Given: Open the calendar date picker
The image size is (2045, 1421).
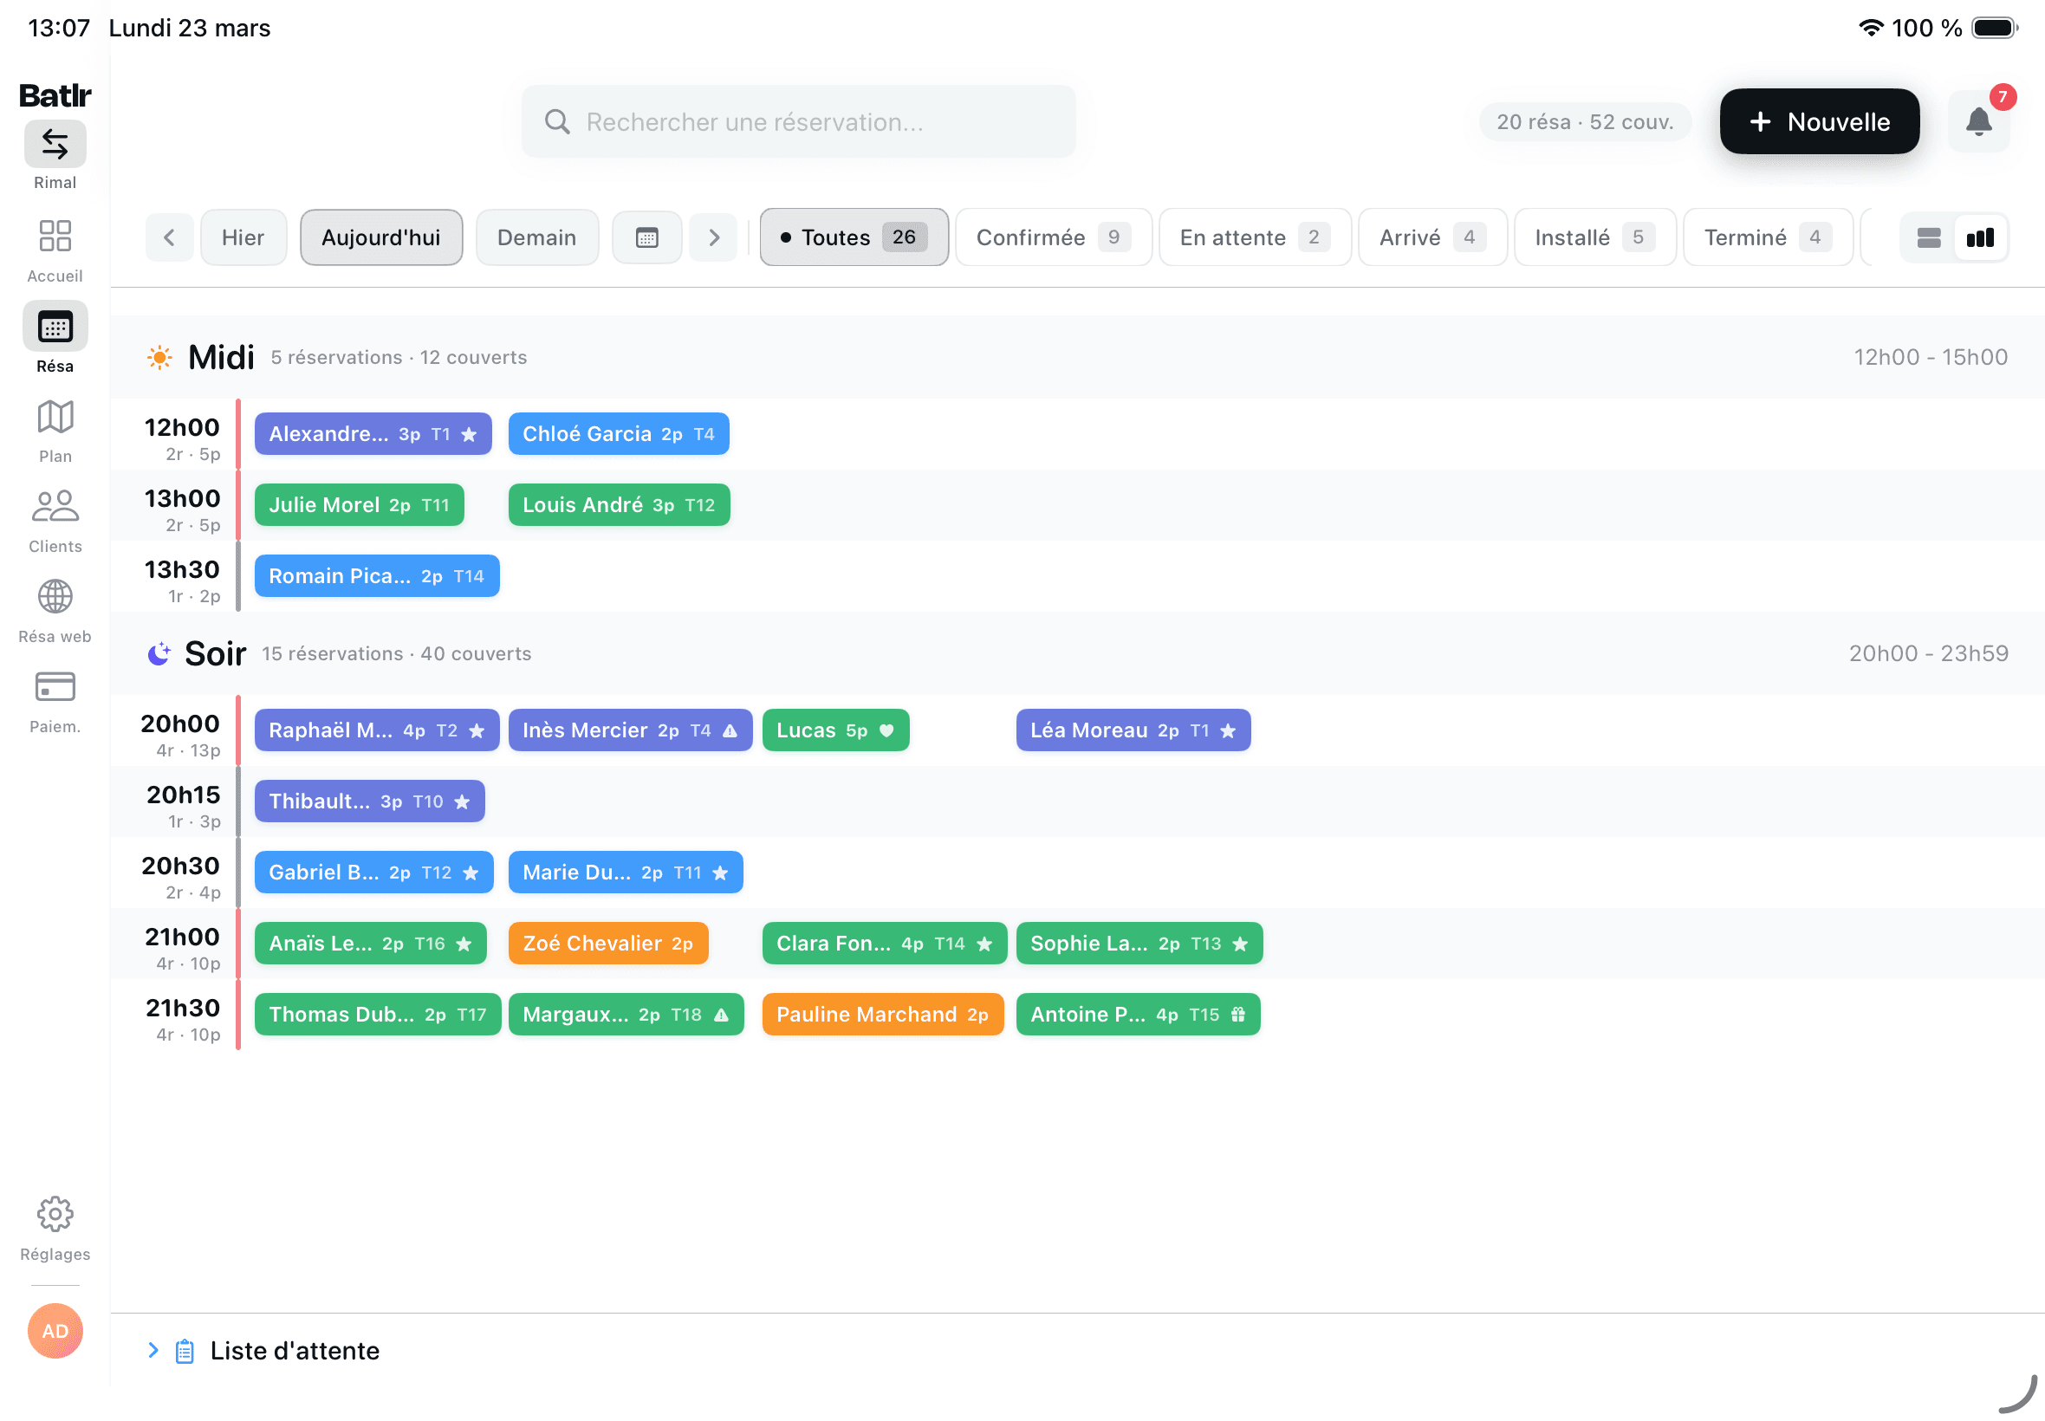Looking at the screenshot, I should pyautogui.click(x=646, y=237).
